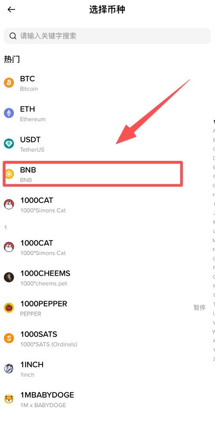Click the 1000PEPPER tomato icon
The image size is (215, 421).
pyautogui.click(x=9, y=308)
